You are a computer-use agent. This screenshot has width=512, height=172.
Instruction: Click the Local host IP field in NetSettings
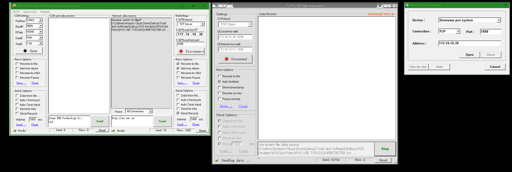click(x=190, y=34)
